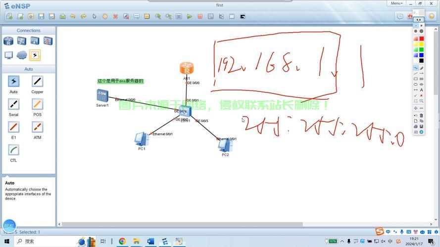The width and height of the screenshot is (440, 247).
Task: Open Word from the taskbar
Action: click(x=150, y=241)
